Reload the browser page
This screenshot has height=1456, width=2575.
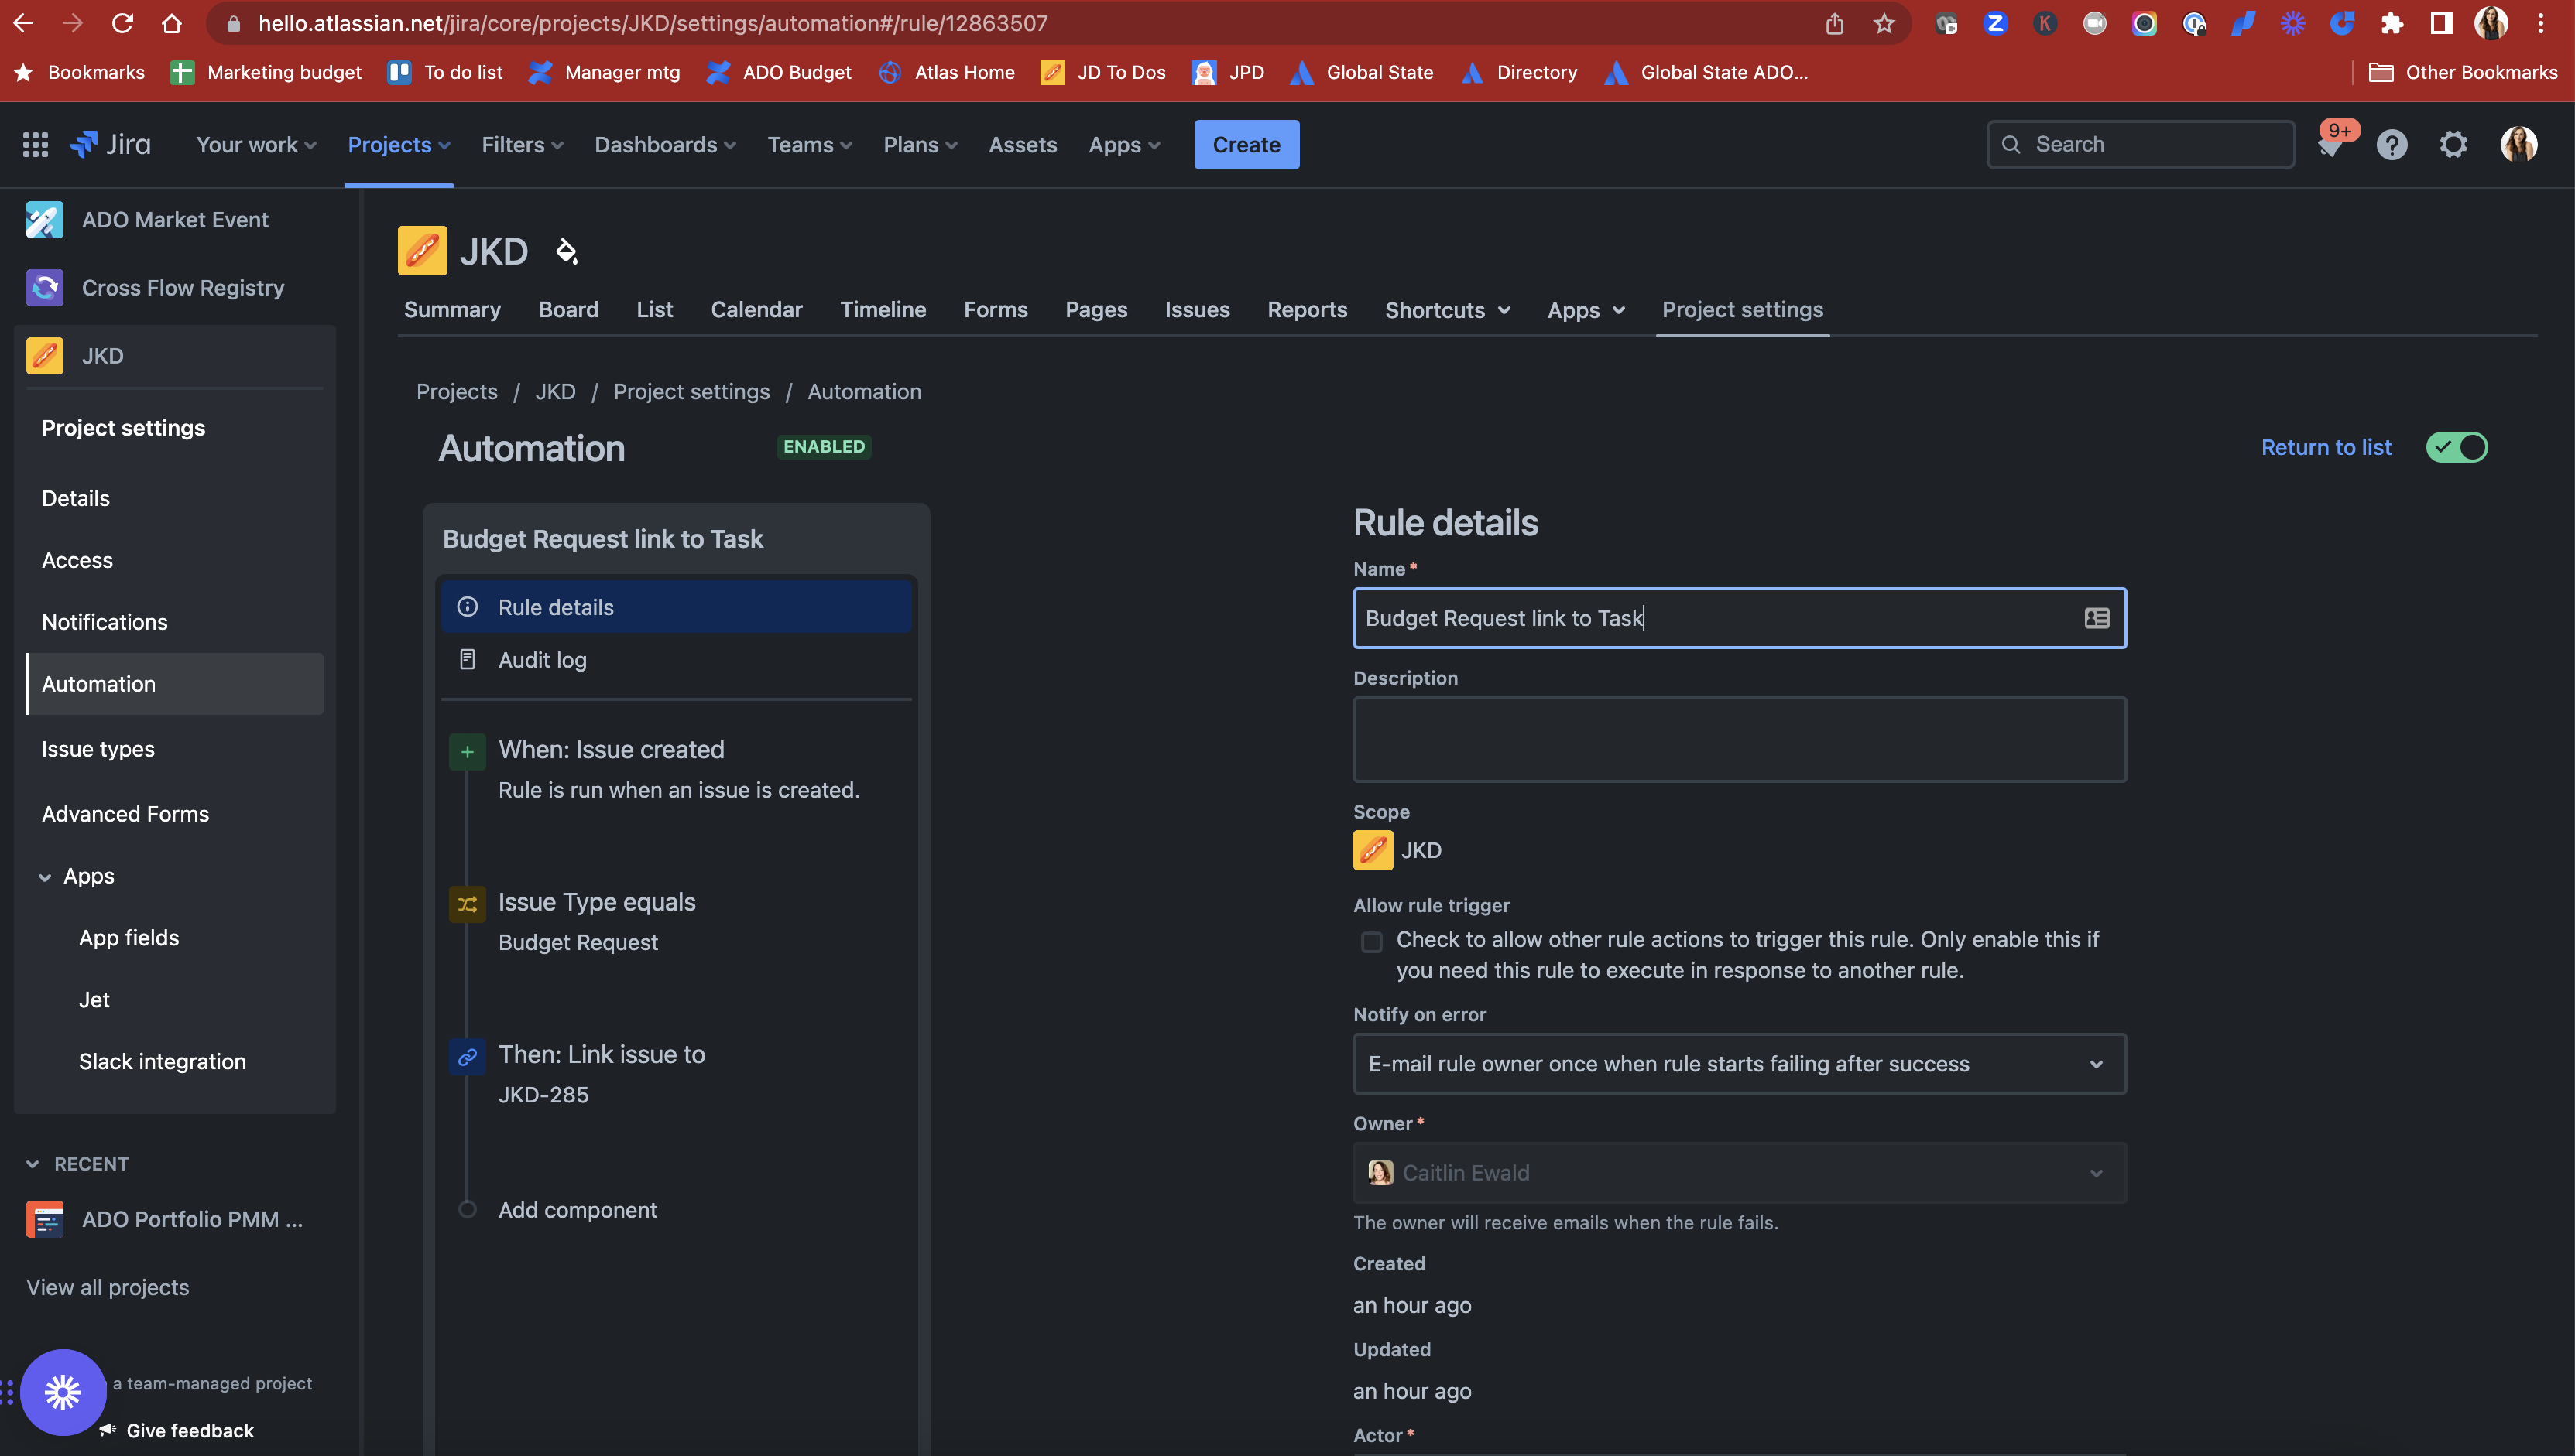pos(122,23)
